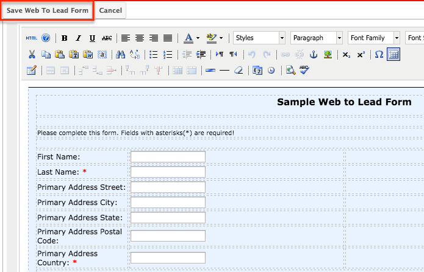Cut selection with scissors icon

32,55
